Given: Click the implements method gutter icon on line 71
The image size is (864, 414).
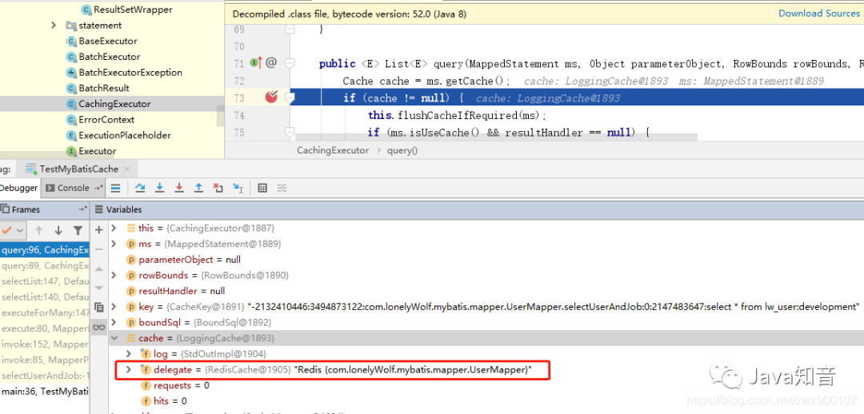Looking at the screenshot, I should pos(256,63).
